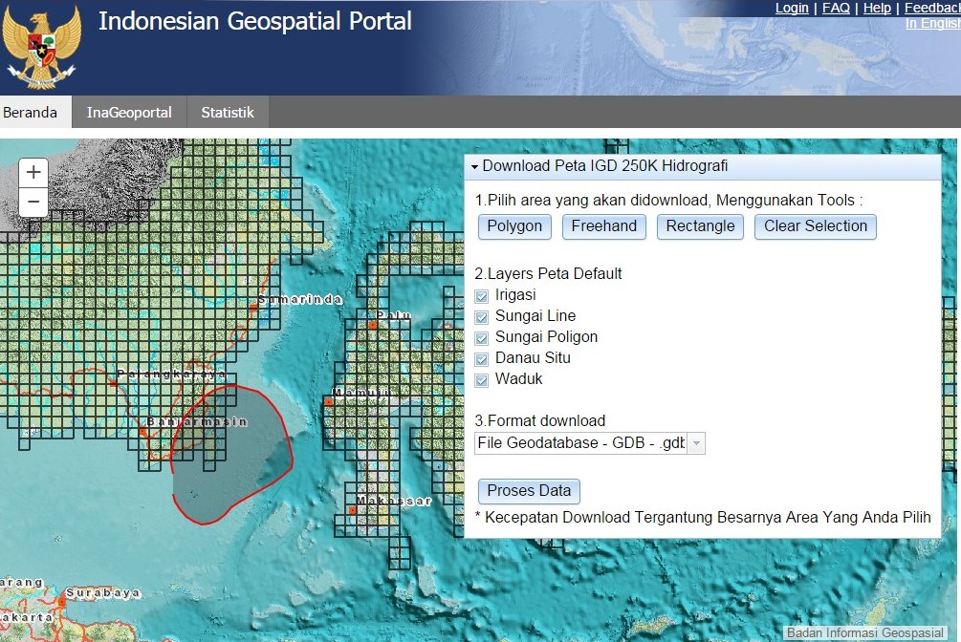
Task: Activate the Rectangle selection tool
Action: 700,226
